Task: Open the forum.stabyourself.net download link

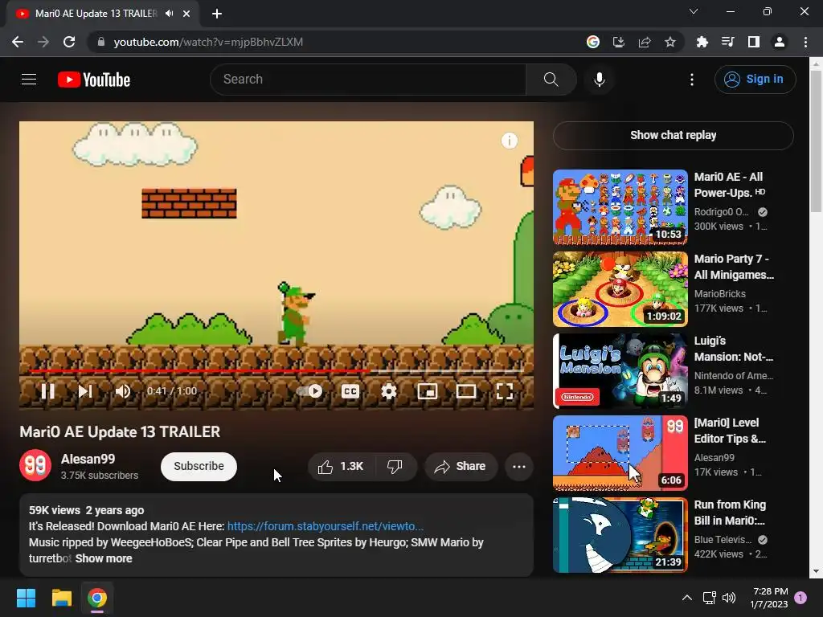Action: pos(326,526)
